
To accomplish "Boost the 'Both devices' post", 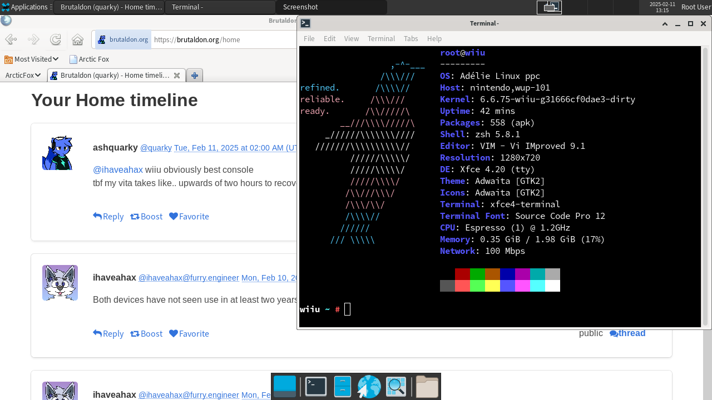I will (146, 334).
